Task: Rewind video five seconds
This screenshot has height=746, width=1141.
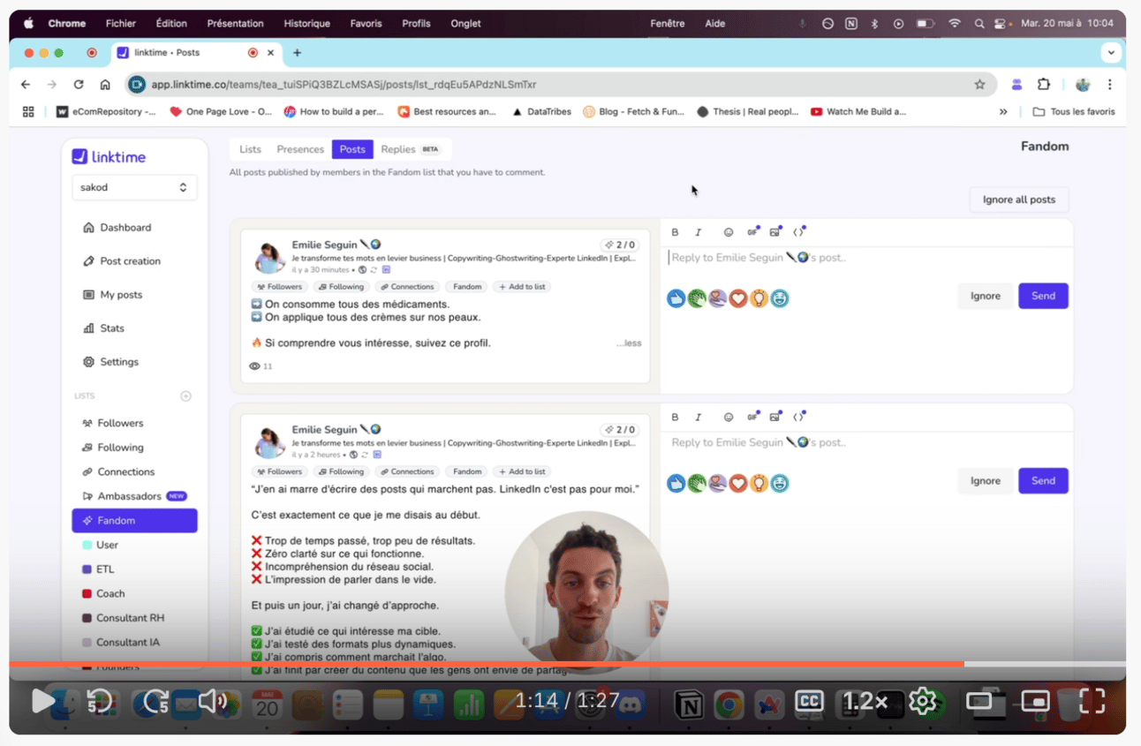Action: click(x=98, y=702)
